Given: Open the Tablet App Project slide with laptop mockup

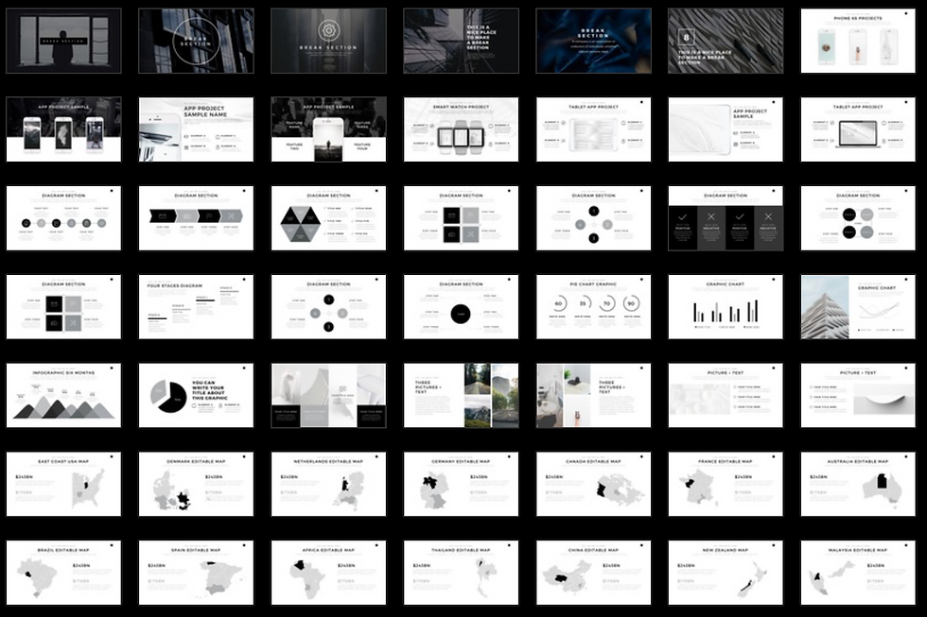Looking at the screenshot, I should [x=858, y=129].
